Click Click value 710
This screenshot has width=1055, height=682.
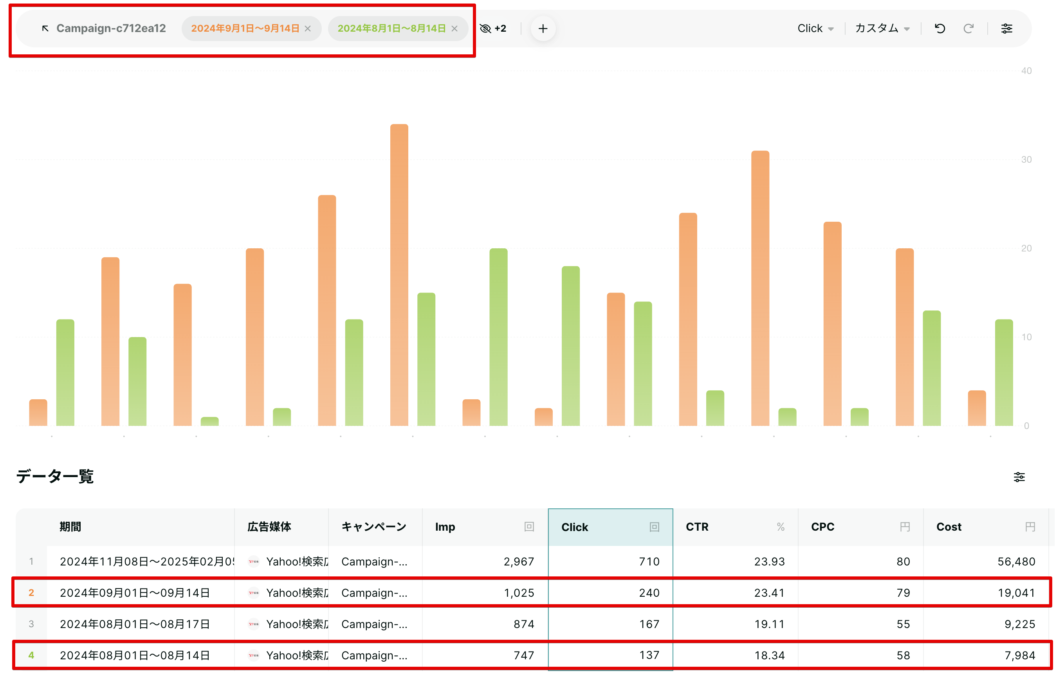[649, 562]
